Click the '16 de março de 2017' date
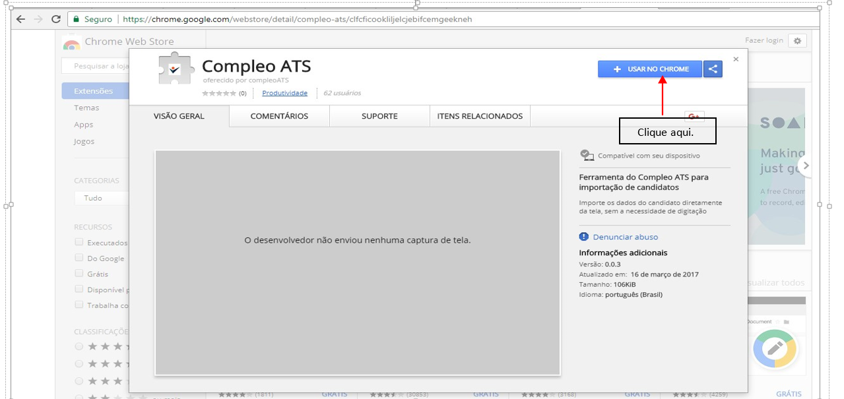Screen dimensions: 844x399 coord(665,274)
